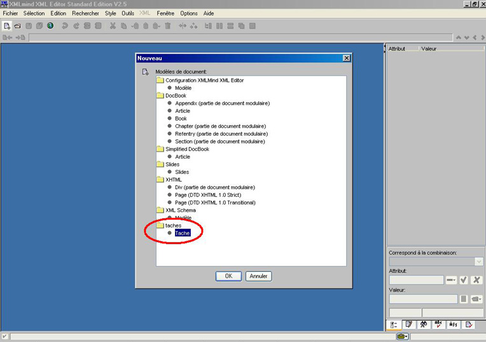This screenshot has height=342, width=486.
Task: Select the Tache template under taches
Action: pos(183,233)
